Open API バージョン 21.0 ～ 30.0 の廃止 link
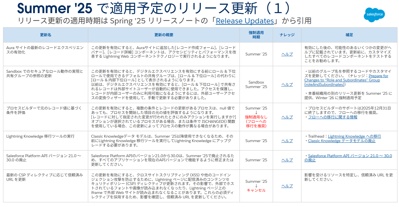399x207 pixels. point(348,158)
